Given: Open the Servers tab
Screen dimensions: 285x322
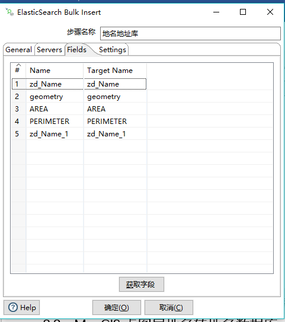Looking at the screenshot, I should [49, 50].
